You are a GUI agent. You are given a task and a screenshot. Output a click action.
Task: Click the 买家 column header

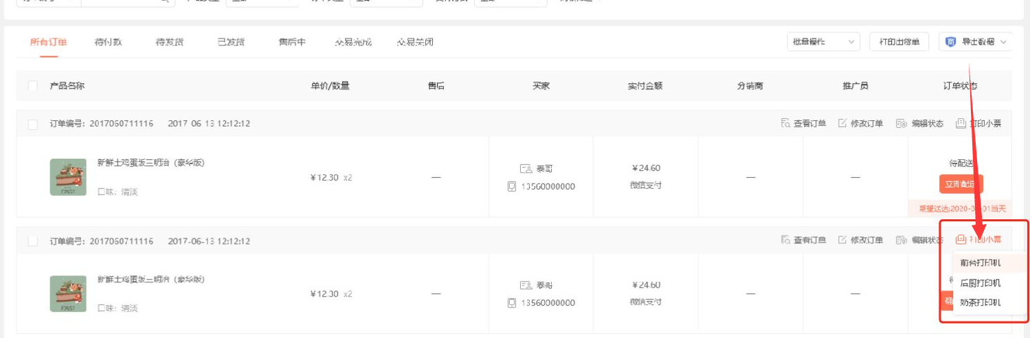point(541,86)
